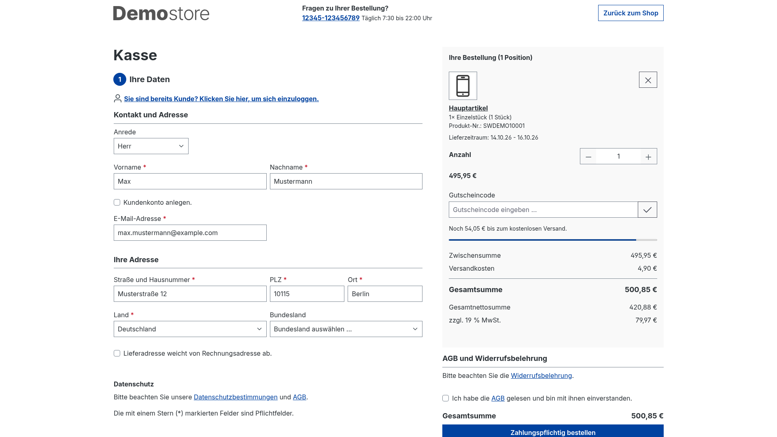Check Lieferadresse weicht von Rechnungsadresse ab
Image resolution: width=777 pixels, height=437 pixels.
click(x=117, y=353)
